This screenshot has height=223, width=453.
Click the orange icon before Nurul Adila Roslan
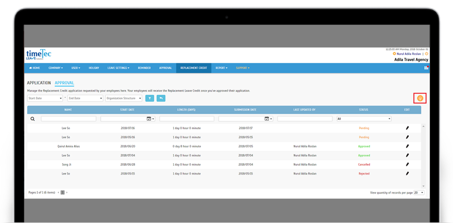(394, 54)
